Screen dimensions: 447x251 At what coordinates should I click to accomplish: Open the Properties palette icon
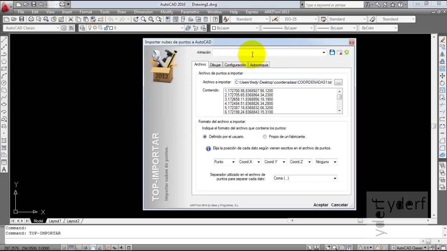coord(168,19)
